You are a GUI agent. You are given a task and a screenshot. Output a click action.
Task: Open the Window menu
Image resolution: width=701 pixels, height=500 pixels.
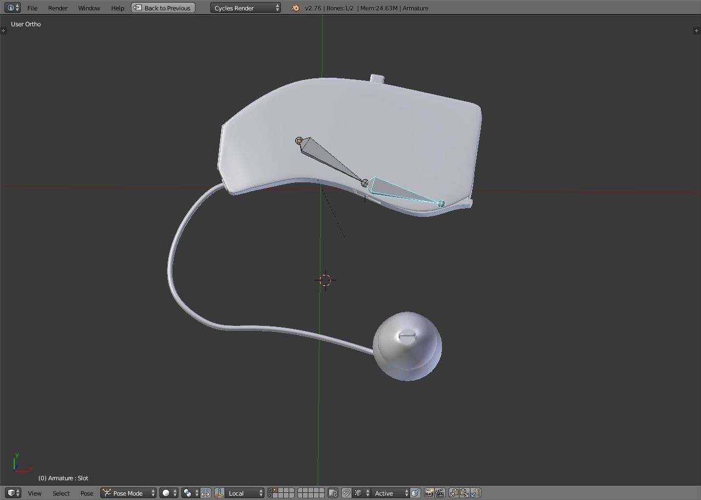click(89, 8)
